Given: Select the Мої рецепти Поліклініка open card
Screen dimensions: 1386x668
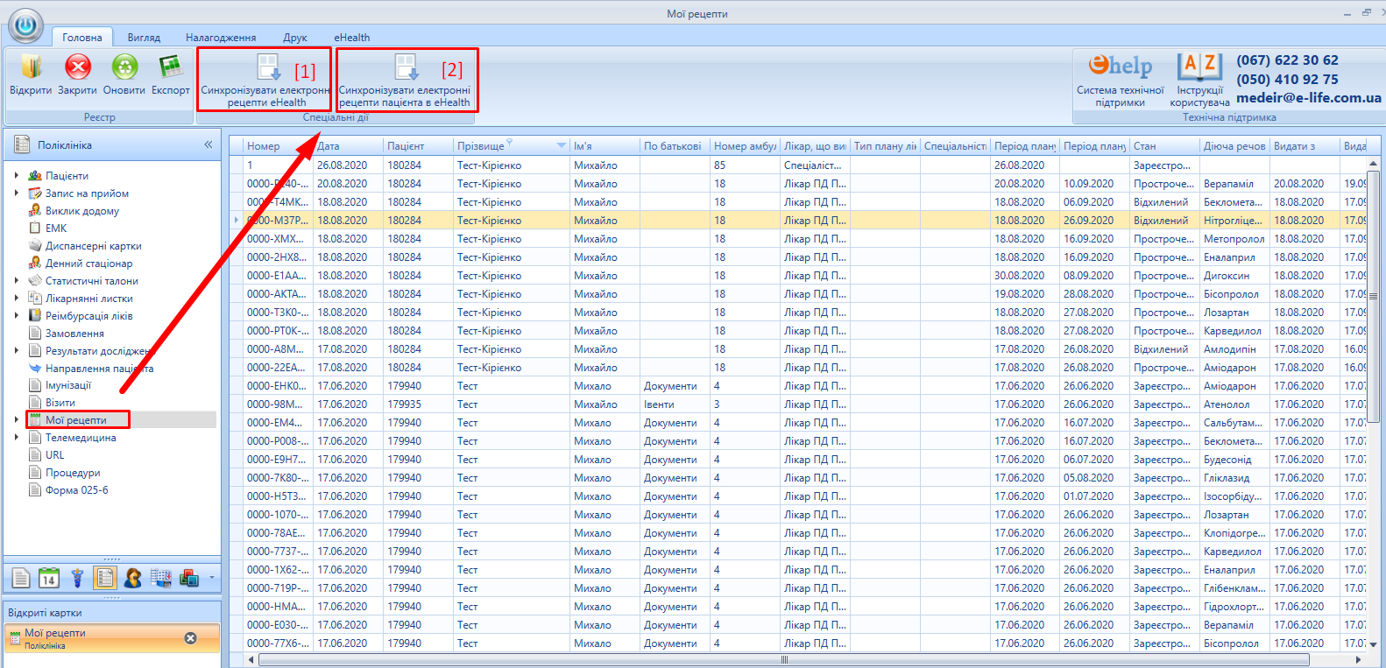Looking at the screenshot, I should point(112,638).
